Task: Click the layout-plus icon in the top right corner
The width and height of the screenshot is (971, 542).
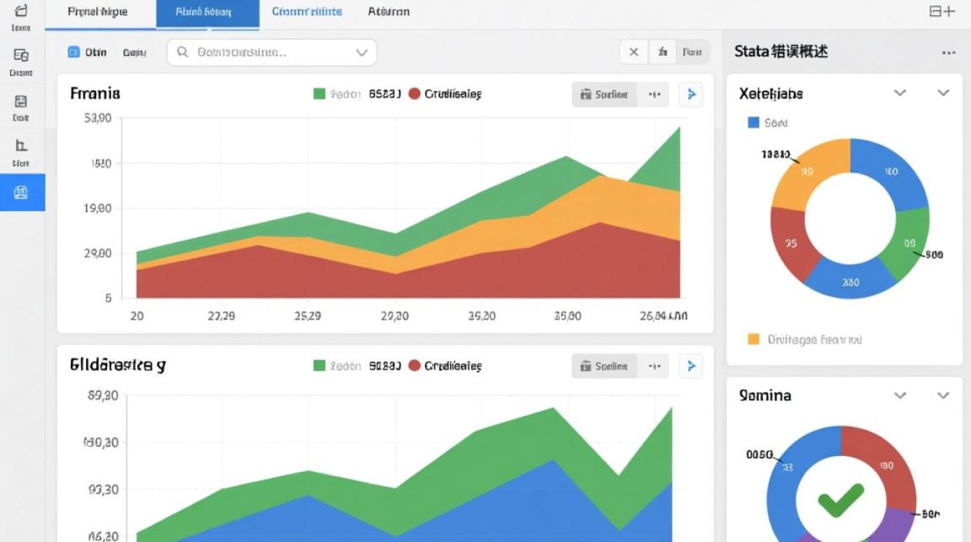Action: 942,12
